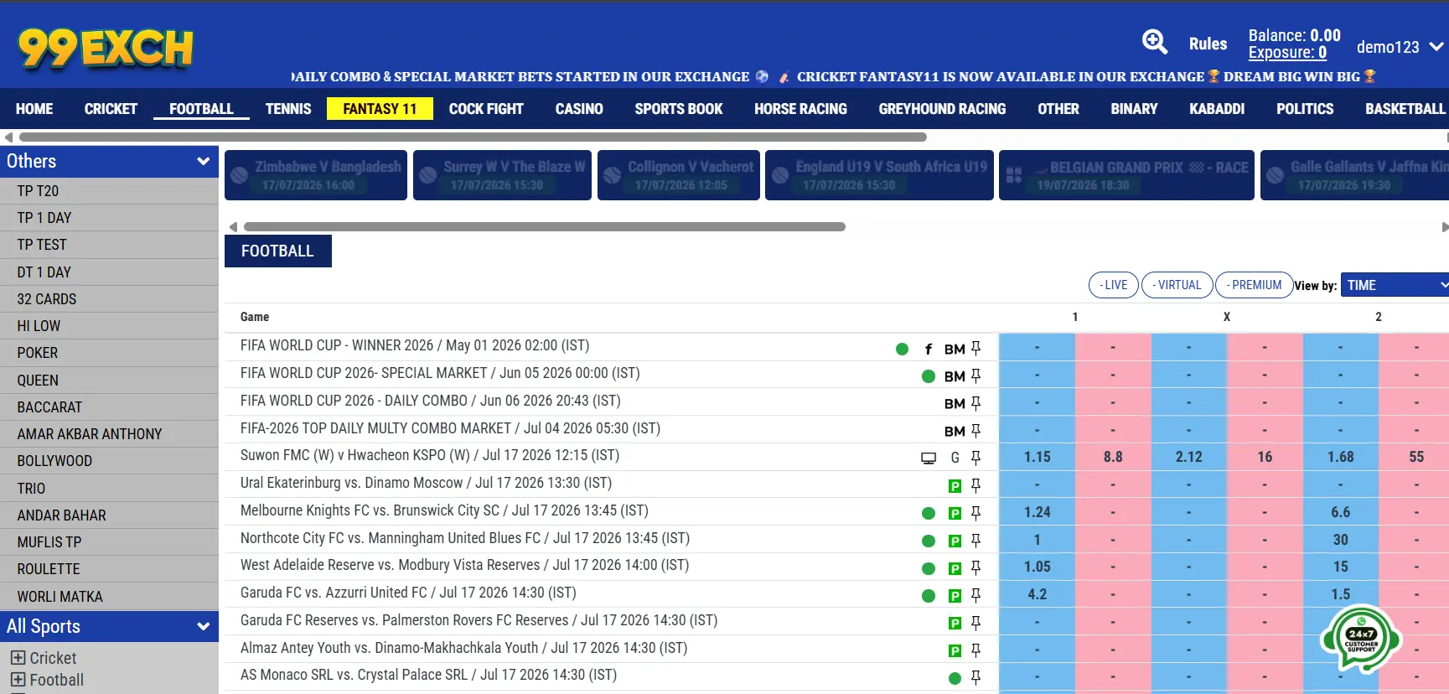Image resolution: width=1449 pixels, height=694 pixels.
Task: Open 32 CARDS from sidebar
Action: point(109,299)
